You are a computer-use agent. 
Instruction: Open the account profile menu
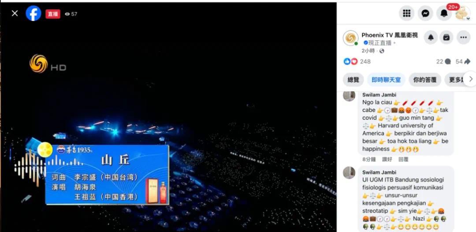coord(463,13)
